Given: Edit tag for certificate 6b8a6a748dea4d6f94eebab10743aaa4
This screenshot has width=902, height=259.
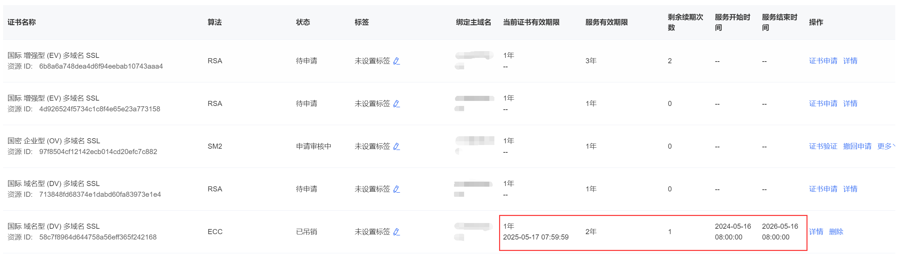Looking at the screenshot, I should pos(397,61).
